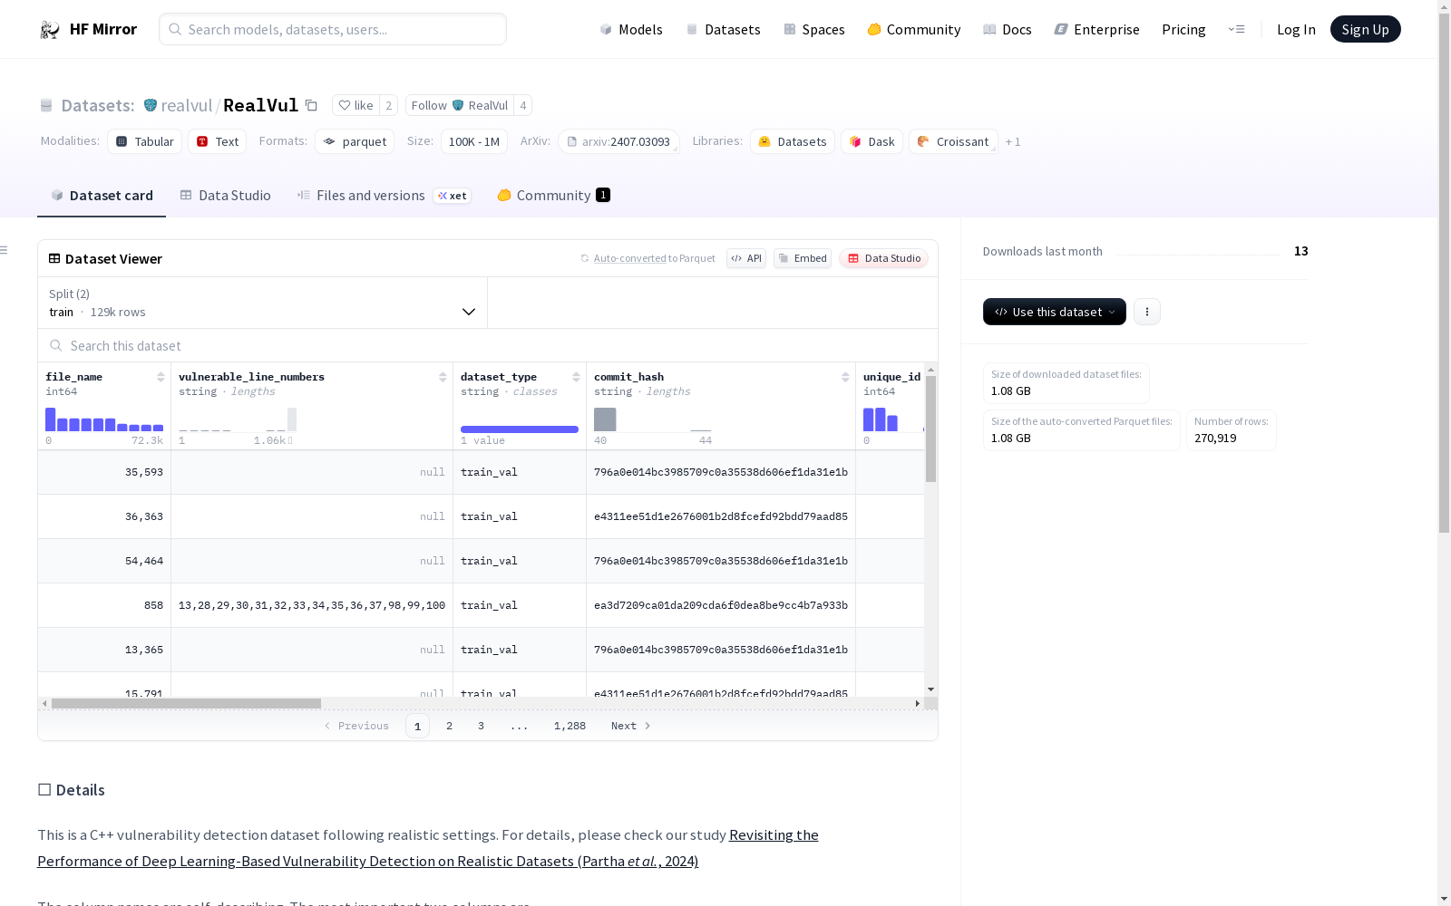Click the table's vertical scrollbar thumb
Image resolution: width=1451 pixels, height=906 pixels.
point(930,429)
